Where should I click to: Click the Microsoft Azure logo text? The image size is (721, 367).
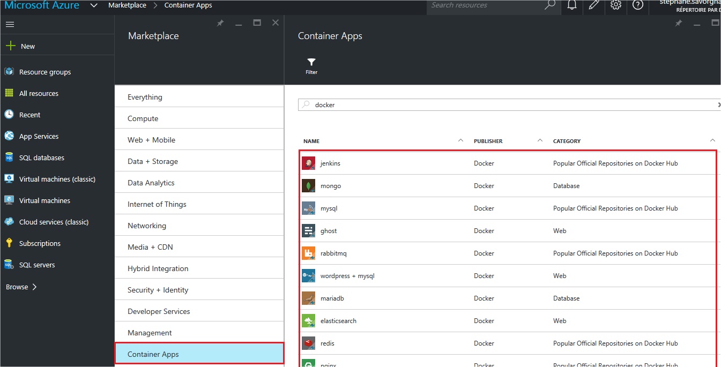pos(42,5)
